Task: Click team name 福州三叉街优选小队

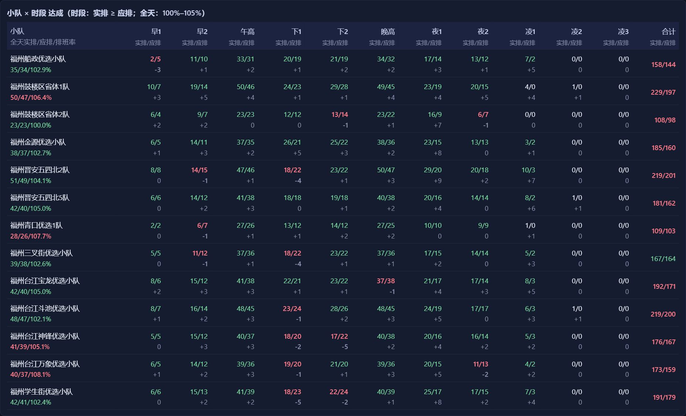Action: [41, 253]
